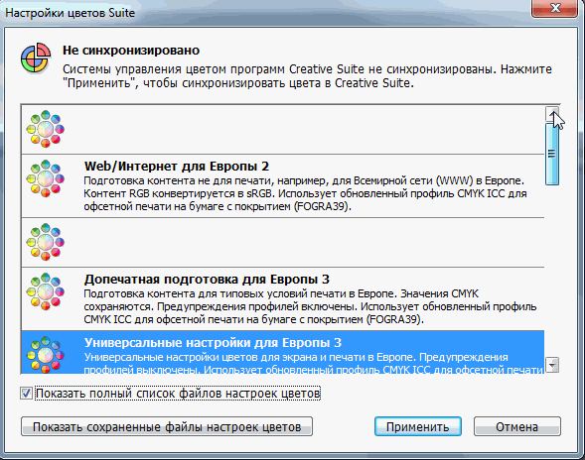Click the color wheel icon next to Универсальные настройки для Европы 3
The height and width of the screenshot is (460, 585).
click(45, 355)
